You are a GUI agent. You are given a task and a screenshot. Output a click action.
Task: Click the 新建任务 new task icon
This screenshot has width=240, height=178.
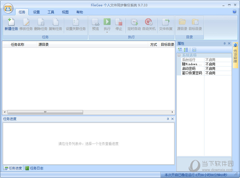(x=11, y=22)
